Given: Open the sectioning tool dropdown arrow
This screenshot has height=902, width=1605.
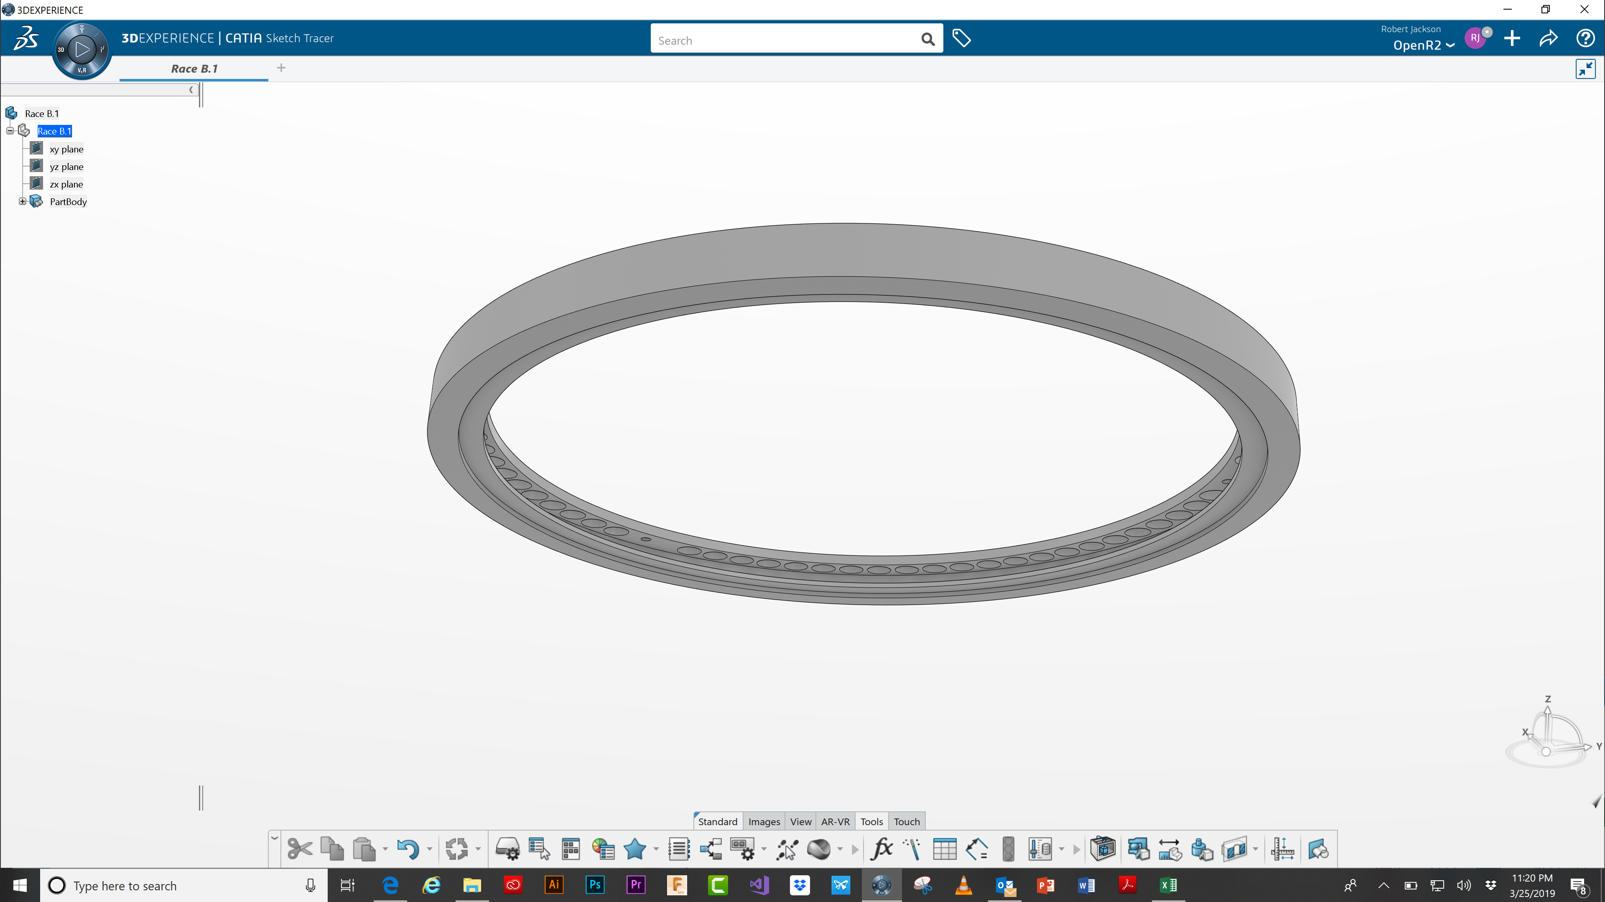Looking at the screenshot, I should 1256,849.
